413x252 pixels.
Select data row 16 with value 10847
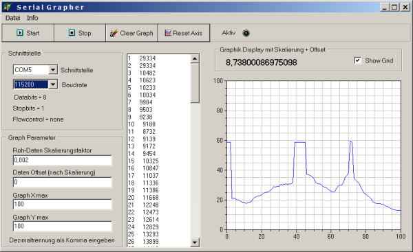point(159,168)
